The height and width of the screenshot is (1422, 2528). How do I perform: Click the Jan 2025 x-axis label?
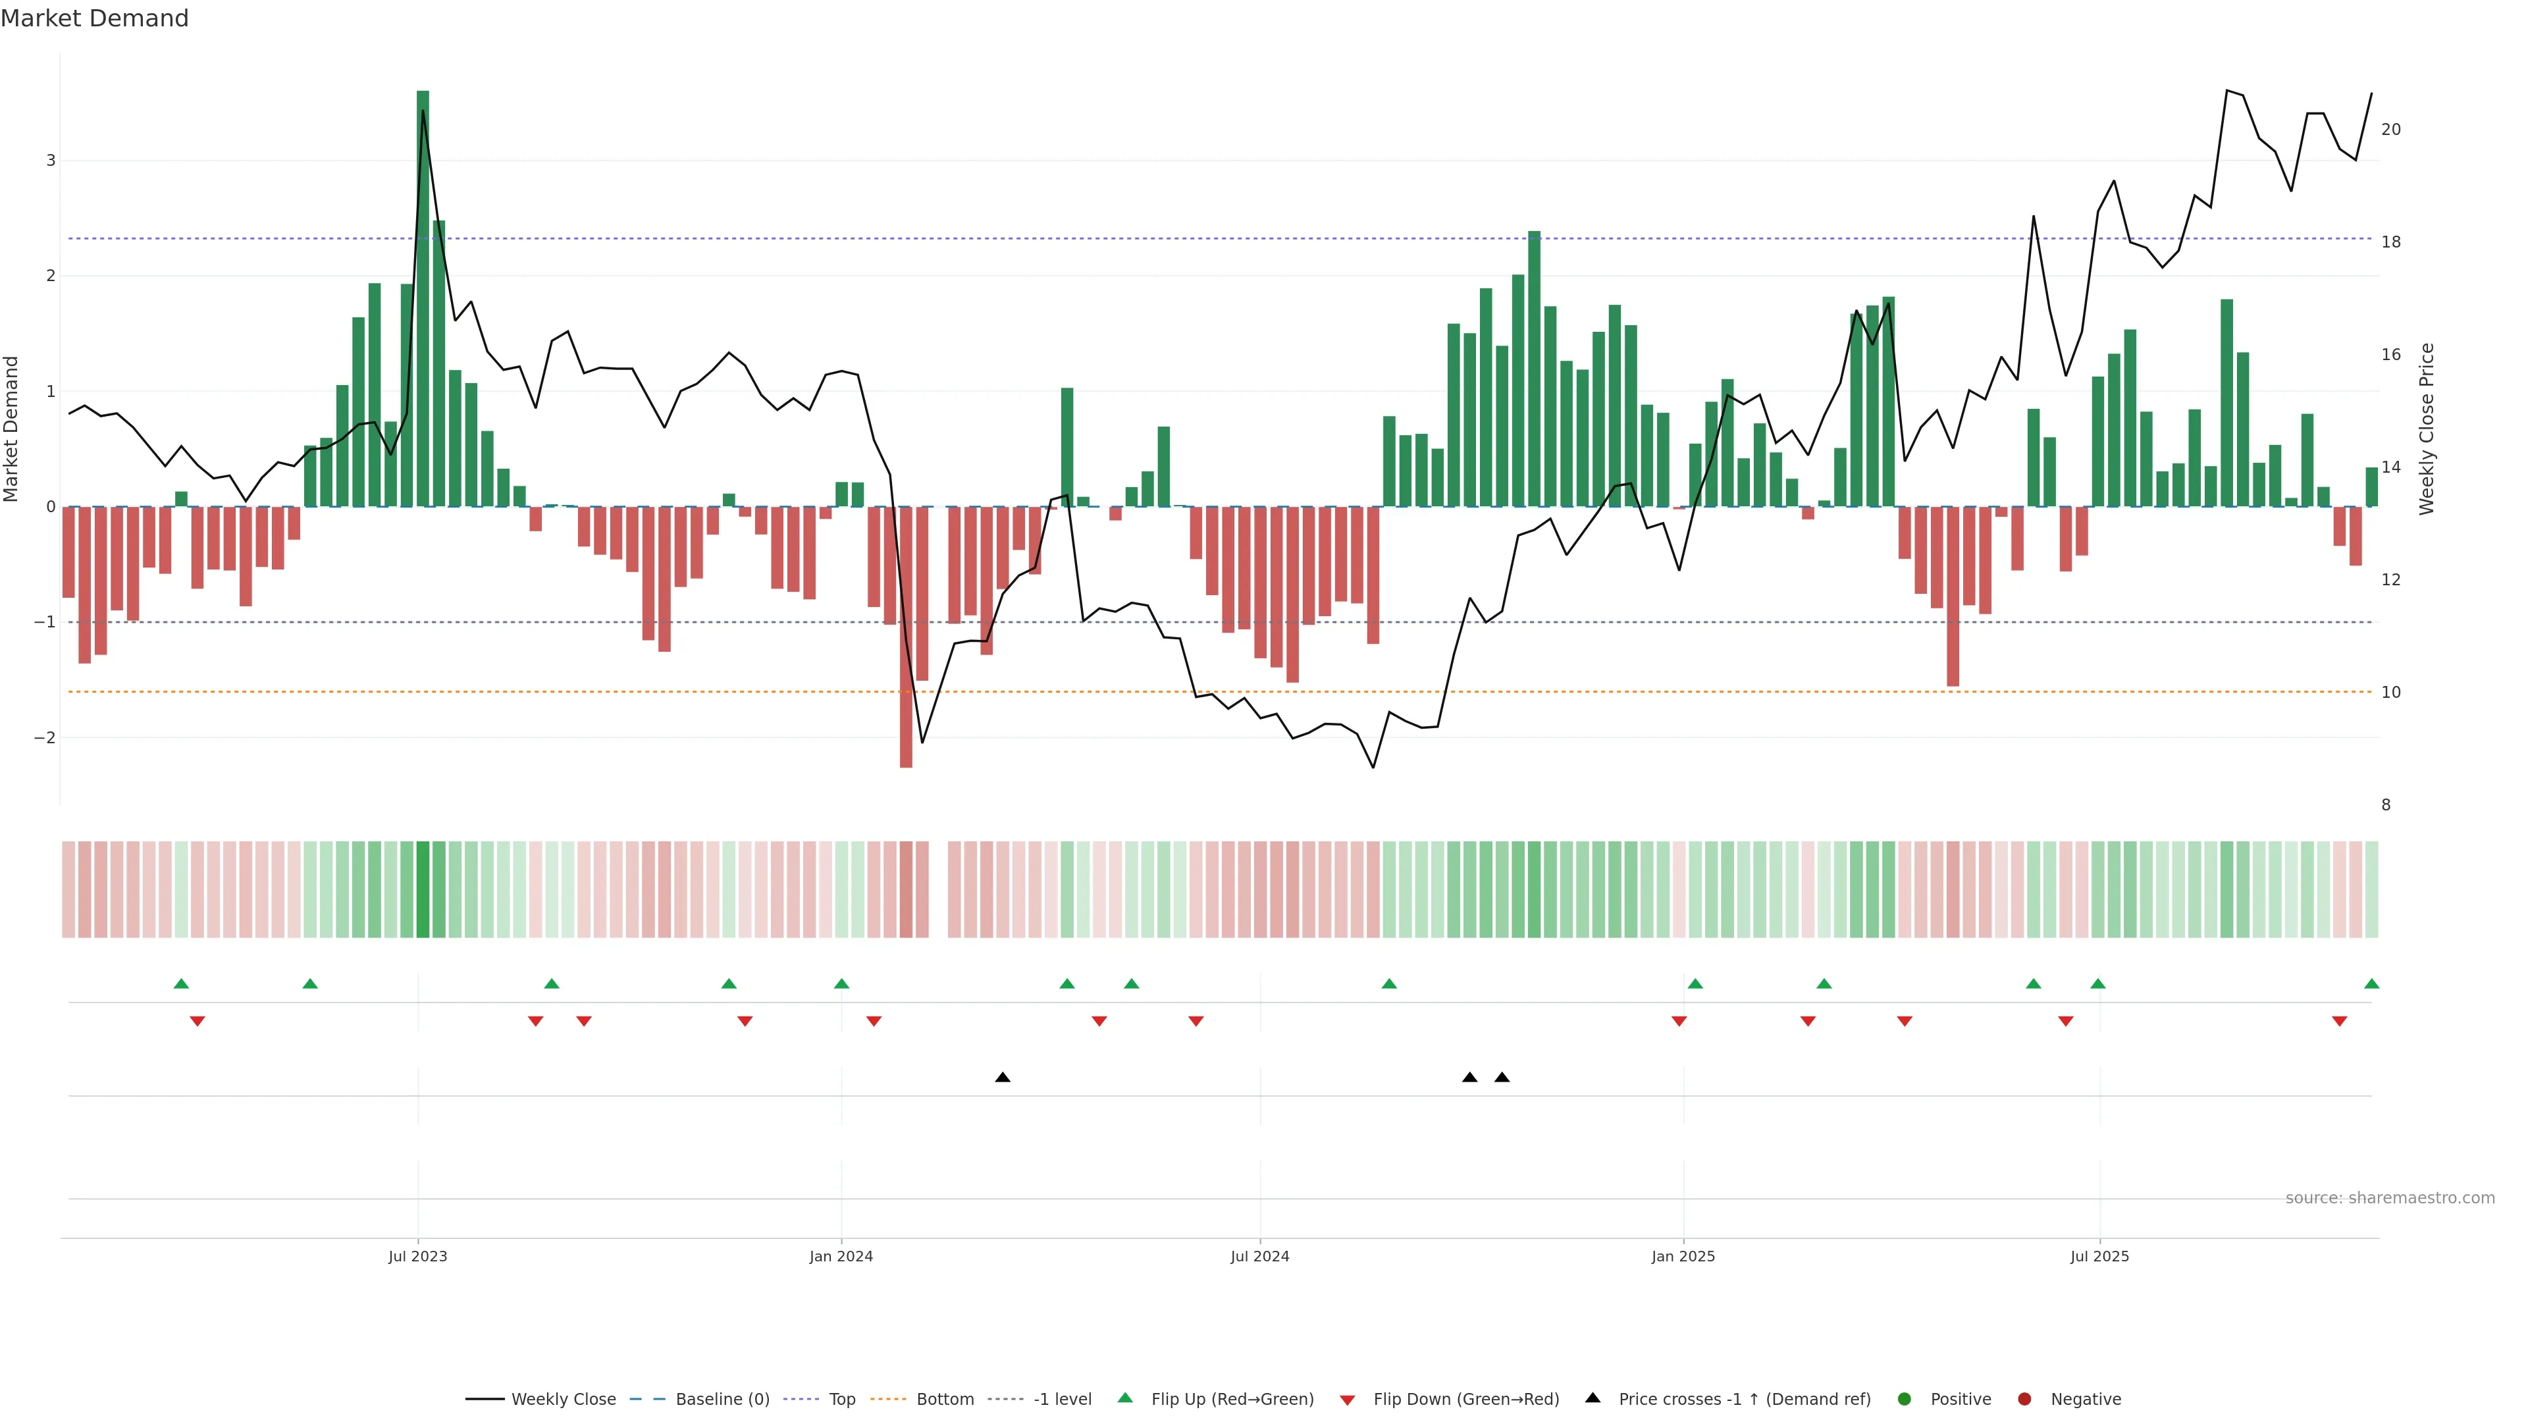[x=1683, y=1256]
